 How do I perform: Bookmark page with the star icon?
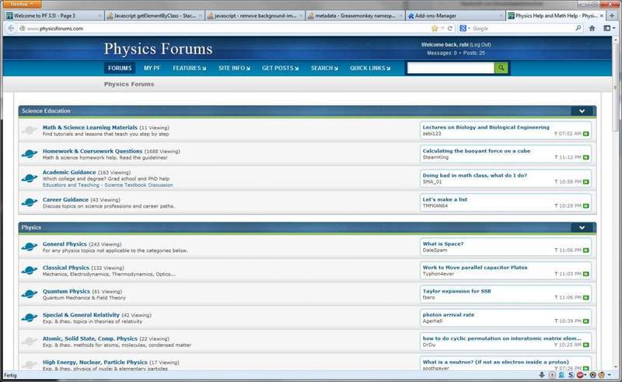coord(435,28)
